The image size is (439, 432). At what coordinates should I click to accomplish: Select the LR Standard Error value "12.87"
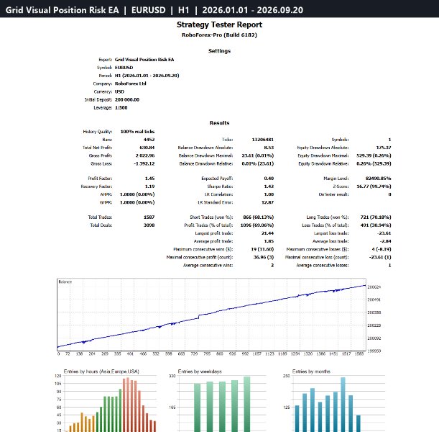[268, 202]
